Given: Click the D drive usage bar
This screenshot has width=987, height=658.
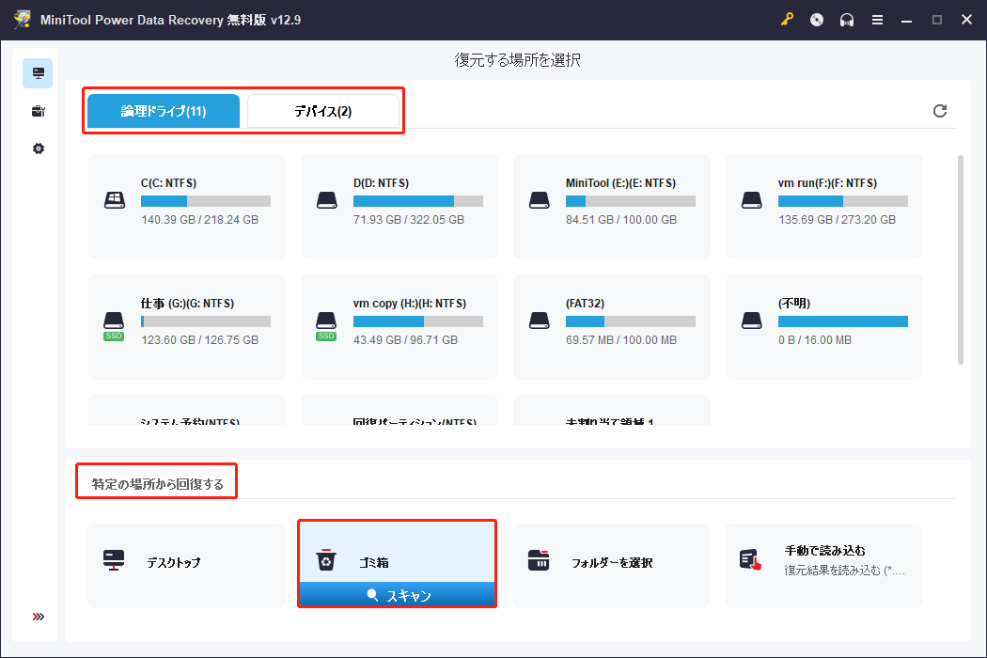Looking at the screenshot, I should coord(418,201).
